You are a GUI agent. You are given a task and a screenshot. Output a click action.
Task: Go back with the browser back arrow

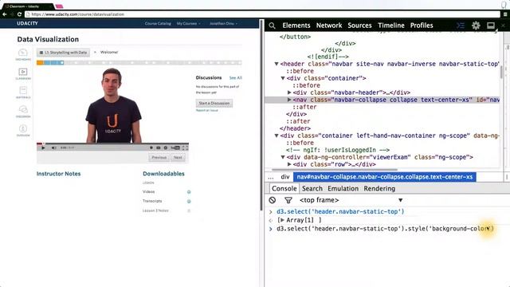pos(5,14)
